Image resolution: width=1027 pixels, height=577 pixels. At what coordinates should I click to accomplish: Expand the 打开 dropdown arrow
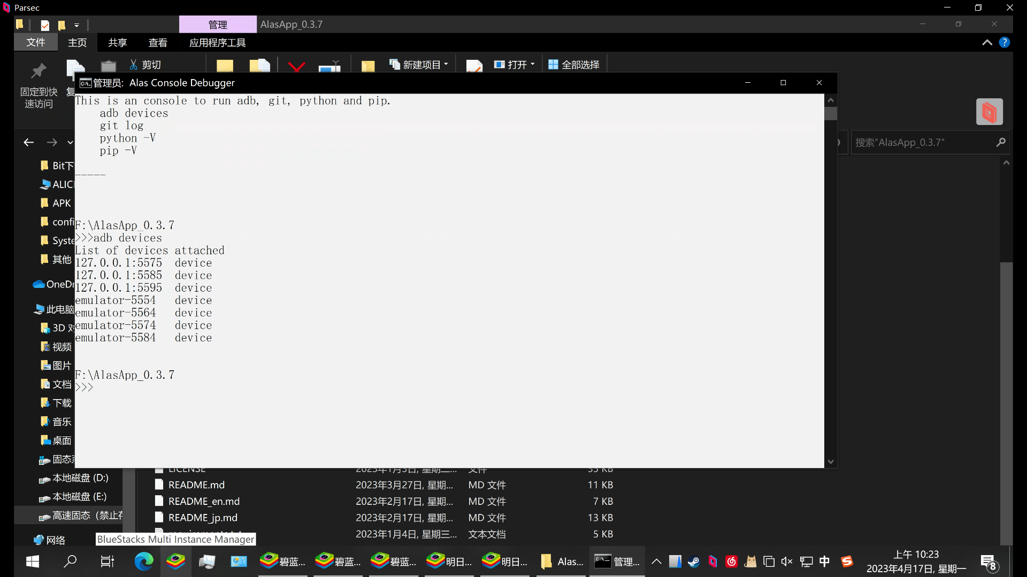(x=533, y=64)
